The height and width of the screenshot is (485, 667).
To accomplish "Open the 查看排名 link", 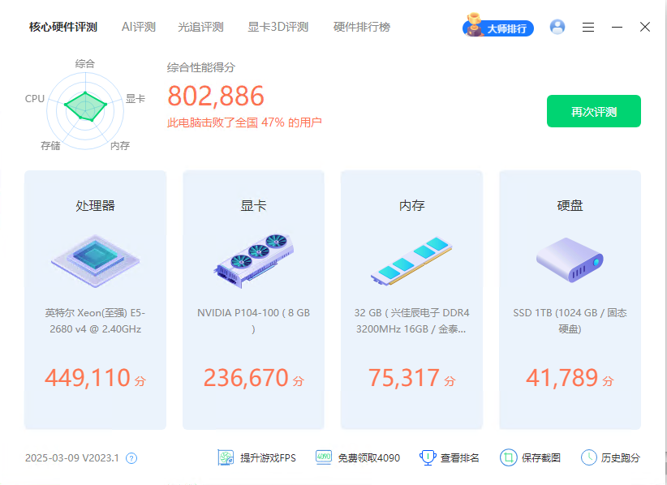I will [x=460, y=457].
